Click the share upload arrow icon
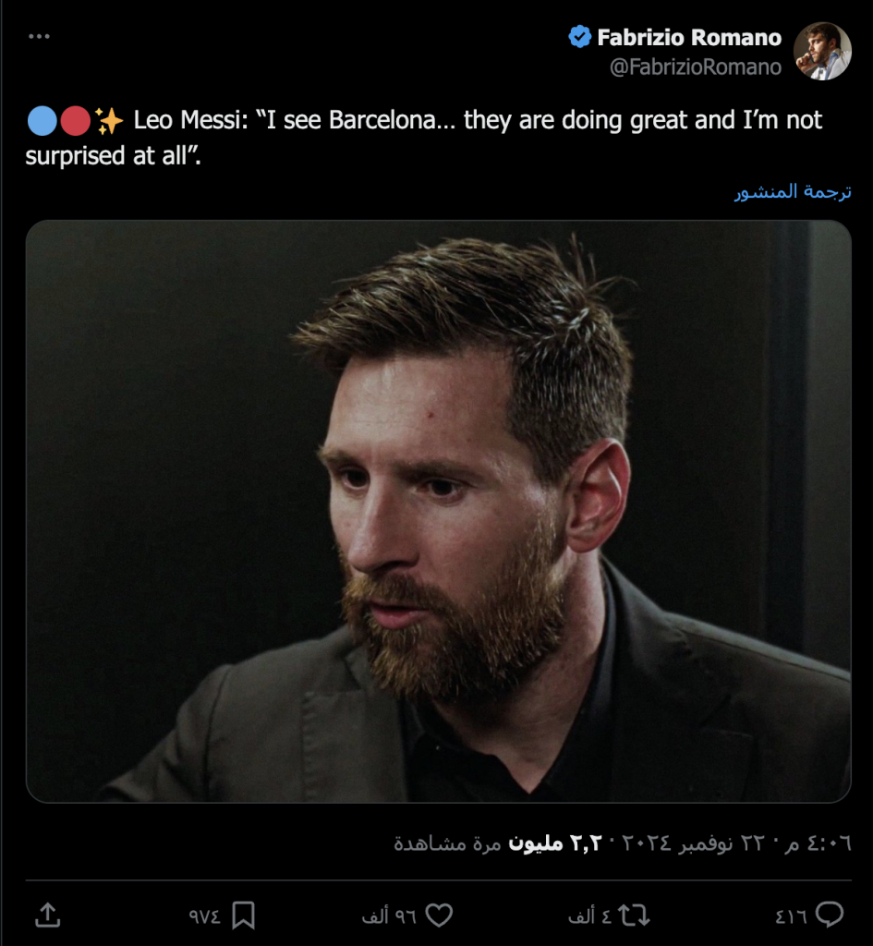Screen dimensions: 873x946 click(47, 916)
